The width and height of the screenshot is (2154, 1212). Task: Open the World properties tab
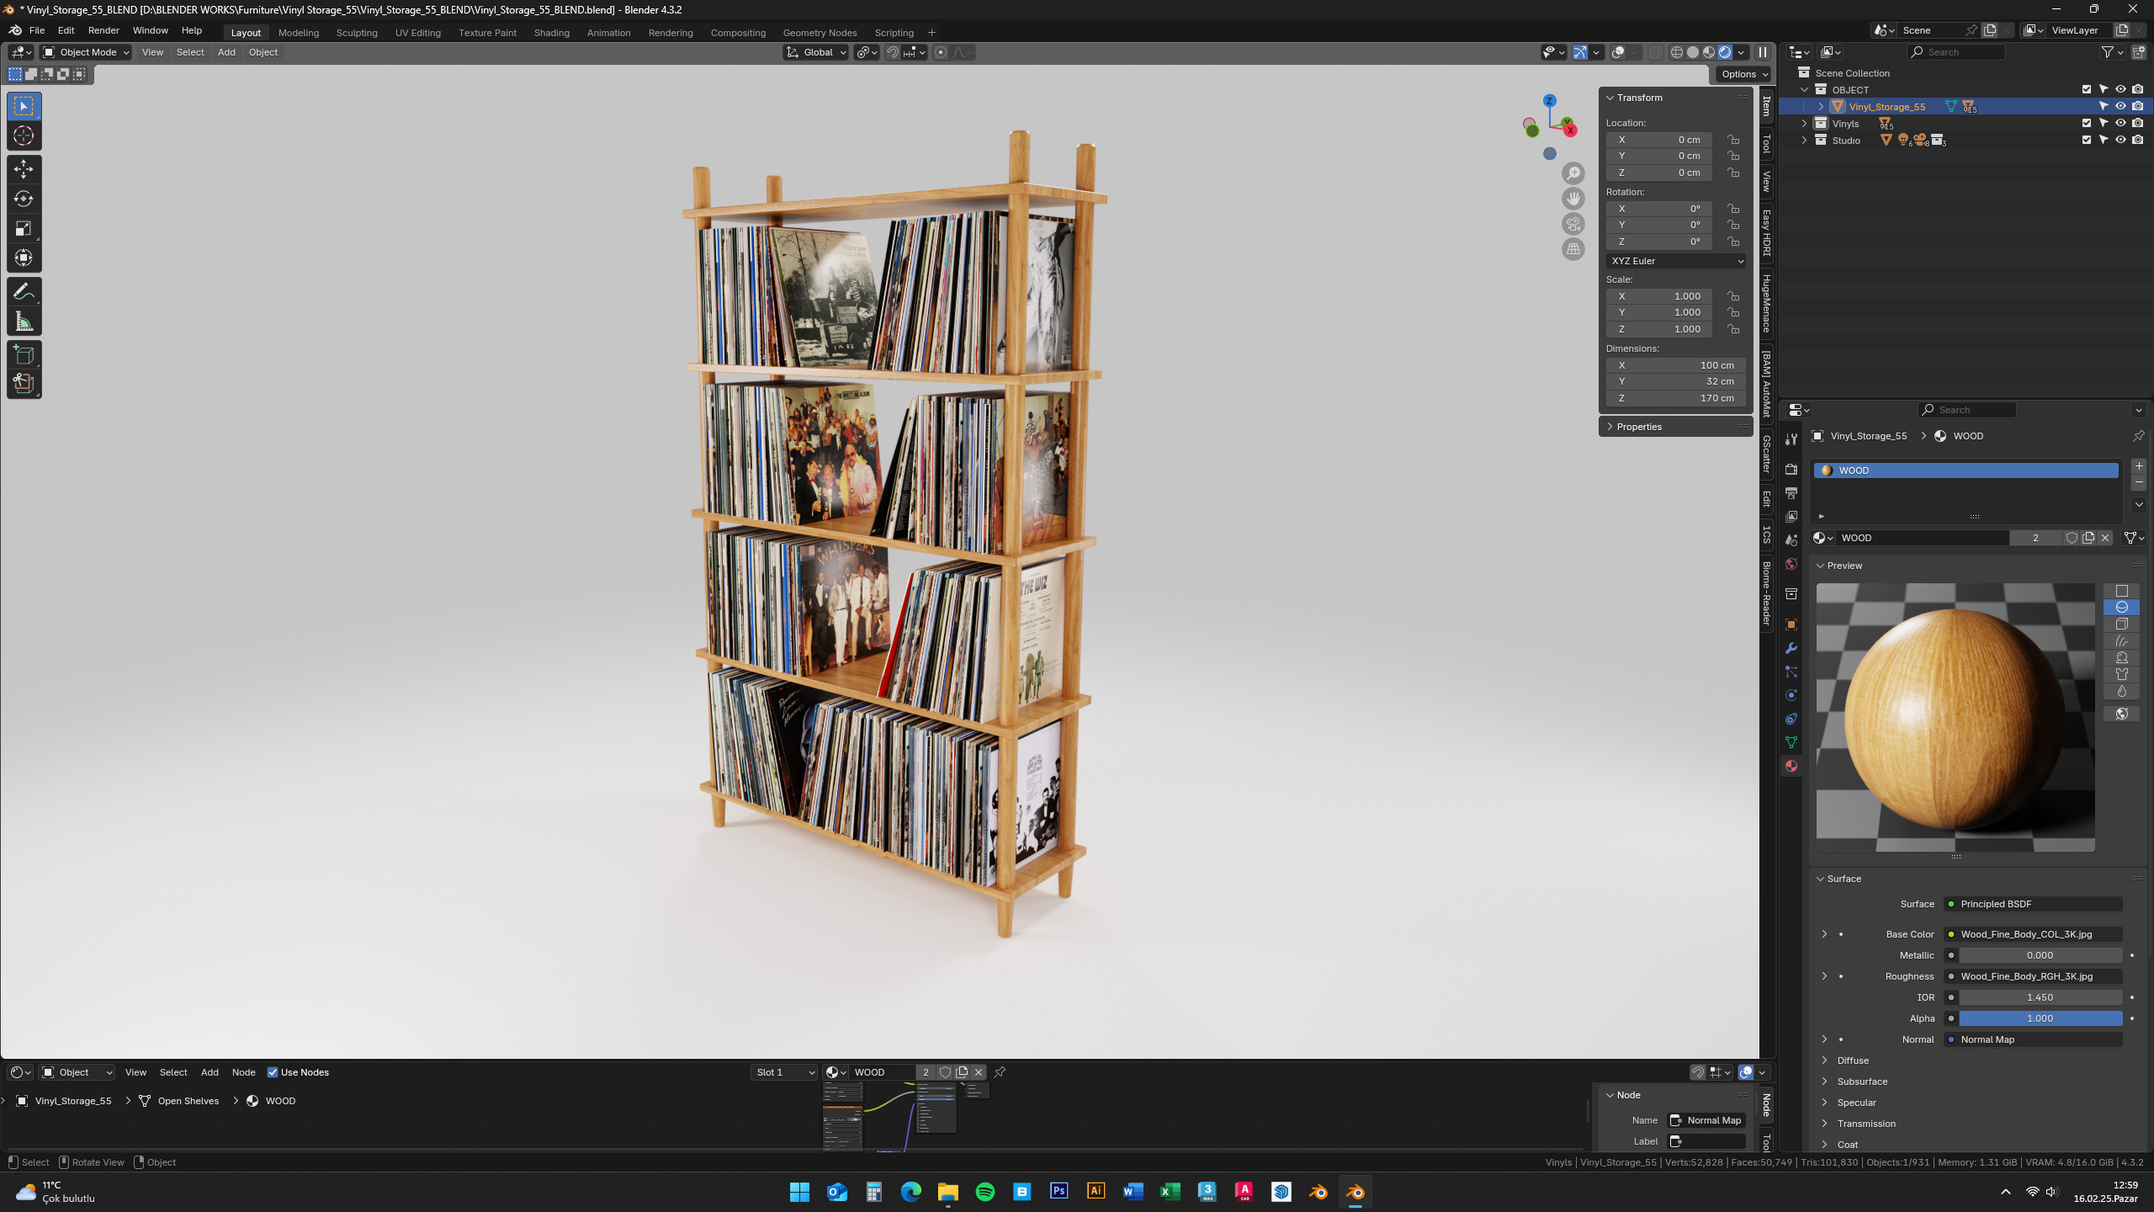click(1791, 563)
